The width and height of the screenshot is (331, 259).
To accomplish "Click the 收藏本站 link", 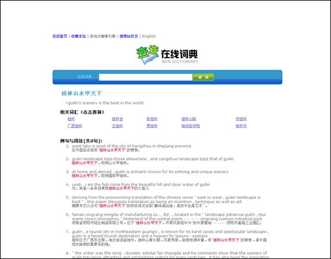I will pos(79,36).
